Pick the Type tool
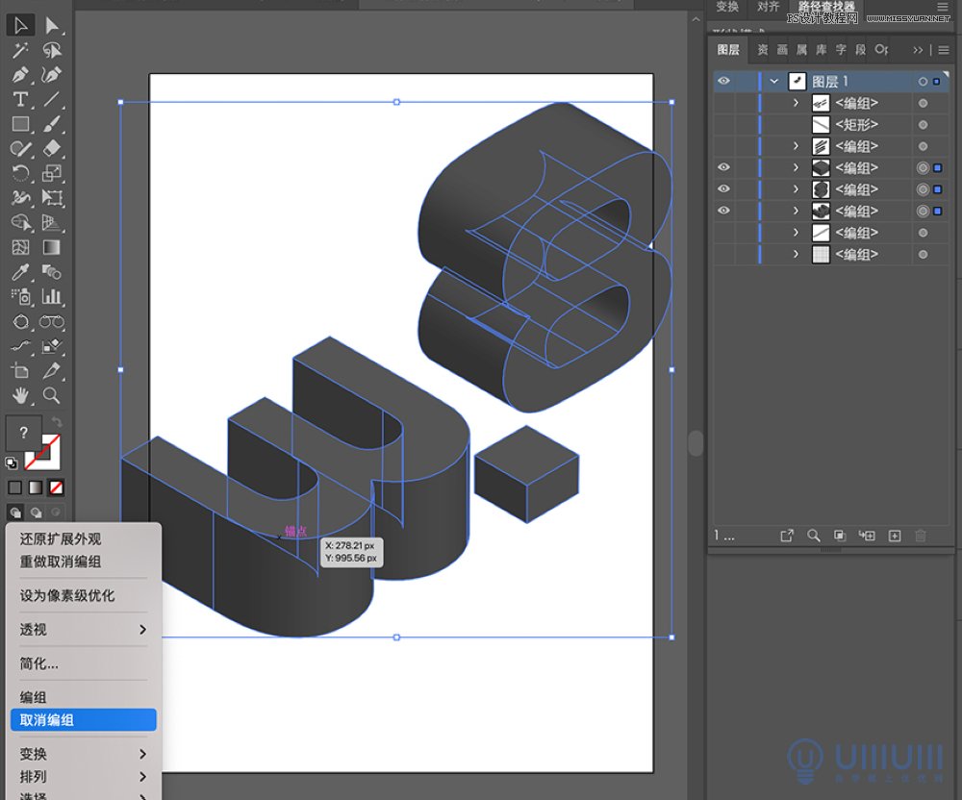Screen dimensions: 962x800 20,99
